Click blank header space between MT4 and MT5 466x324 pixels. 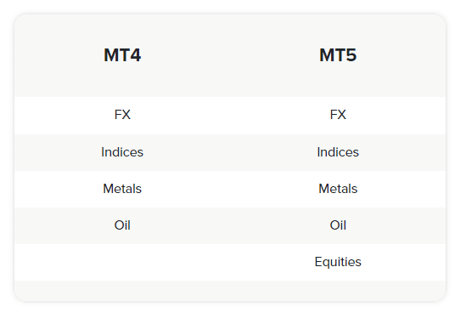(230, 55)
